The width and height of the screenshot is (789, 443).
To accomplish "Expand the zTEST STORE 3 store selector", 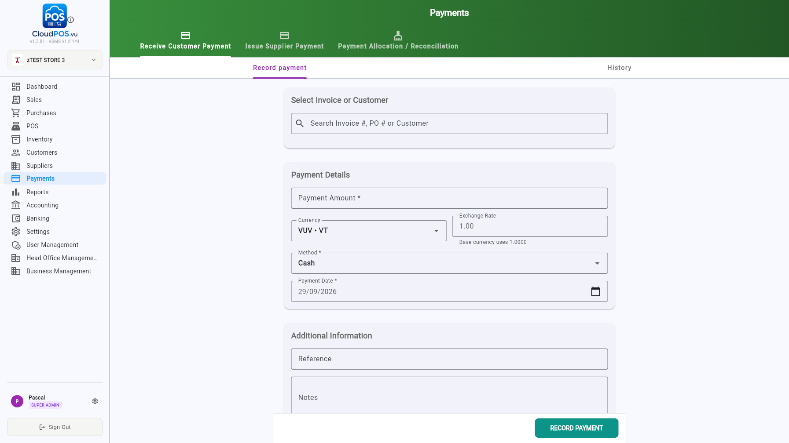I will point(55,60).
